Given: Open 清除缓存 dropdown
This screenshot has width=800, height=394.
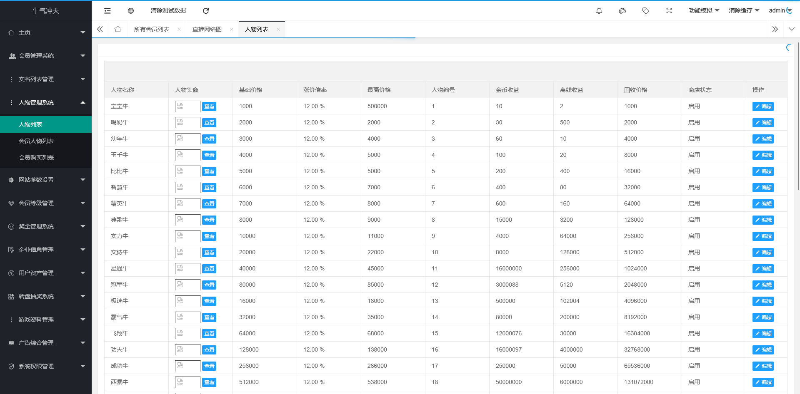Looking at the screenshot, I should 744,11.
